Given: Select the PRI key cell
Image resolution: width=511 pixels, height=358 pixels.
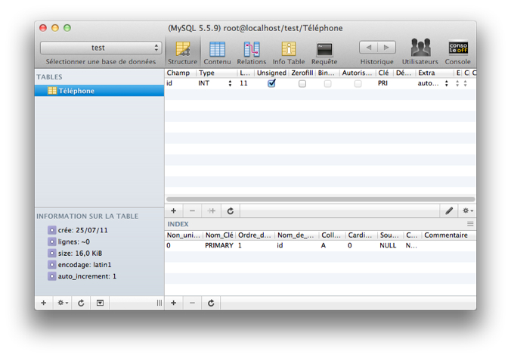Looking at the screenshot, I should point(383,83).
